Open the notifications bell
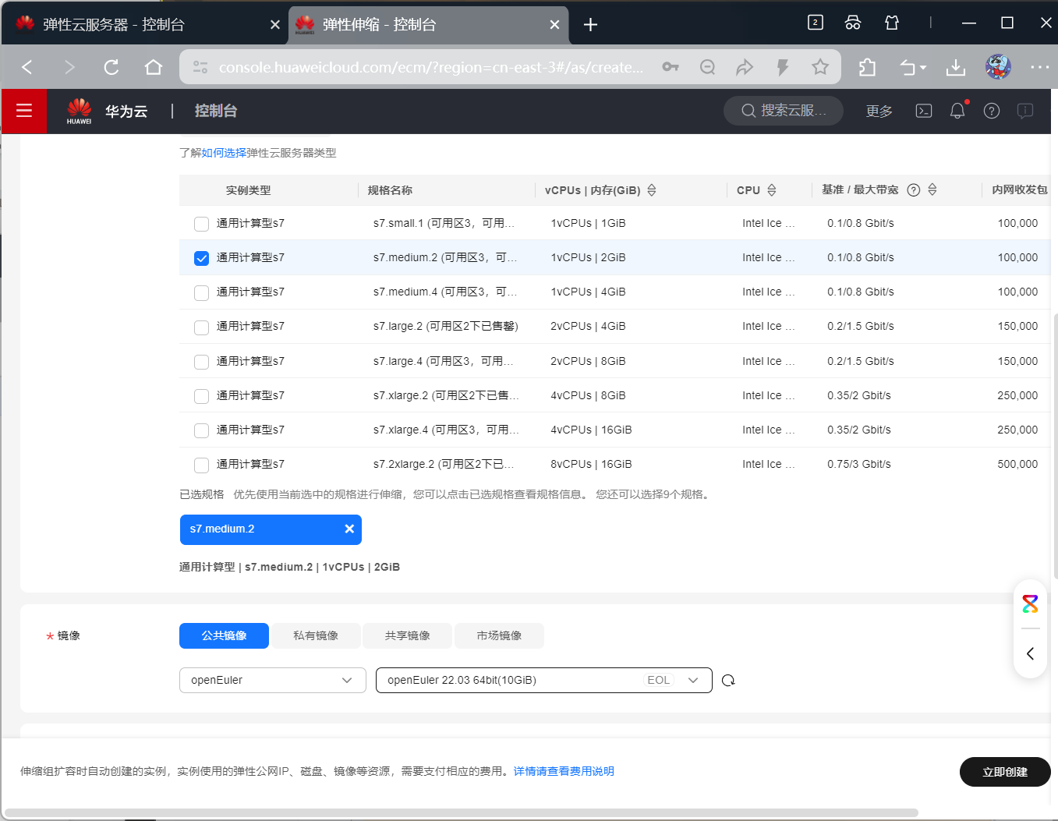Screen dimensions: 1058x821 [957, 111]
